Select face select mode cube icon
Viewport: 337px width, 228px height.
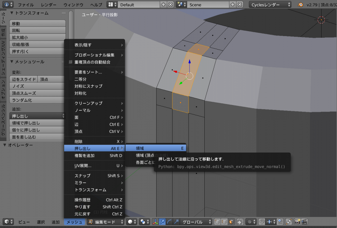point(232,222)
